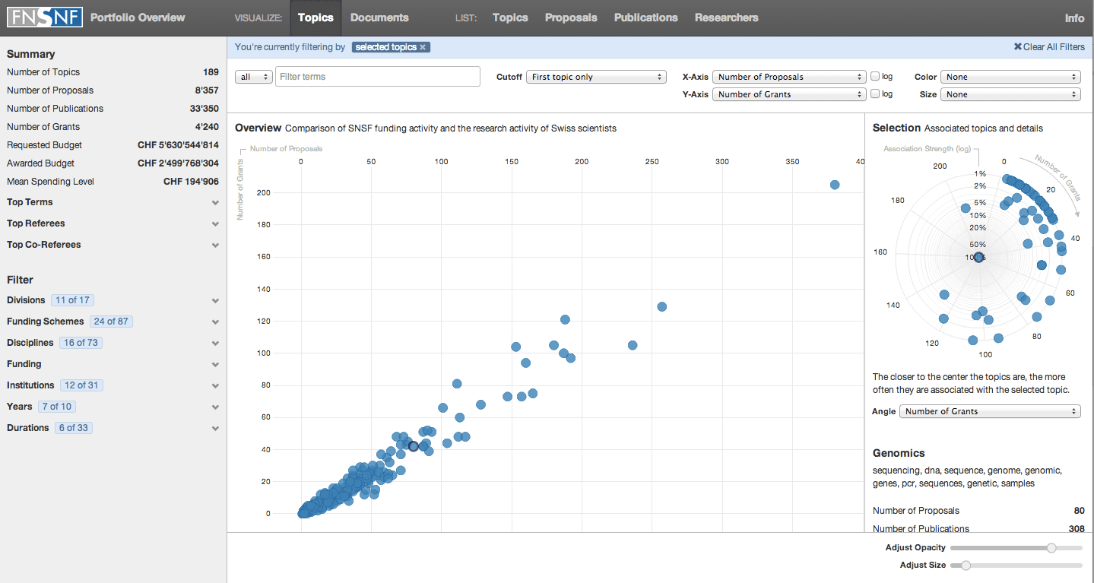
Task: Select the top-right data point in scatterplot
Action: tap(835, 185)
